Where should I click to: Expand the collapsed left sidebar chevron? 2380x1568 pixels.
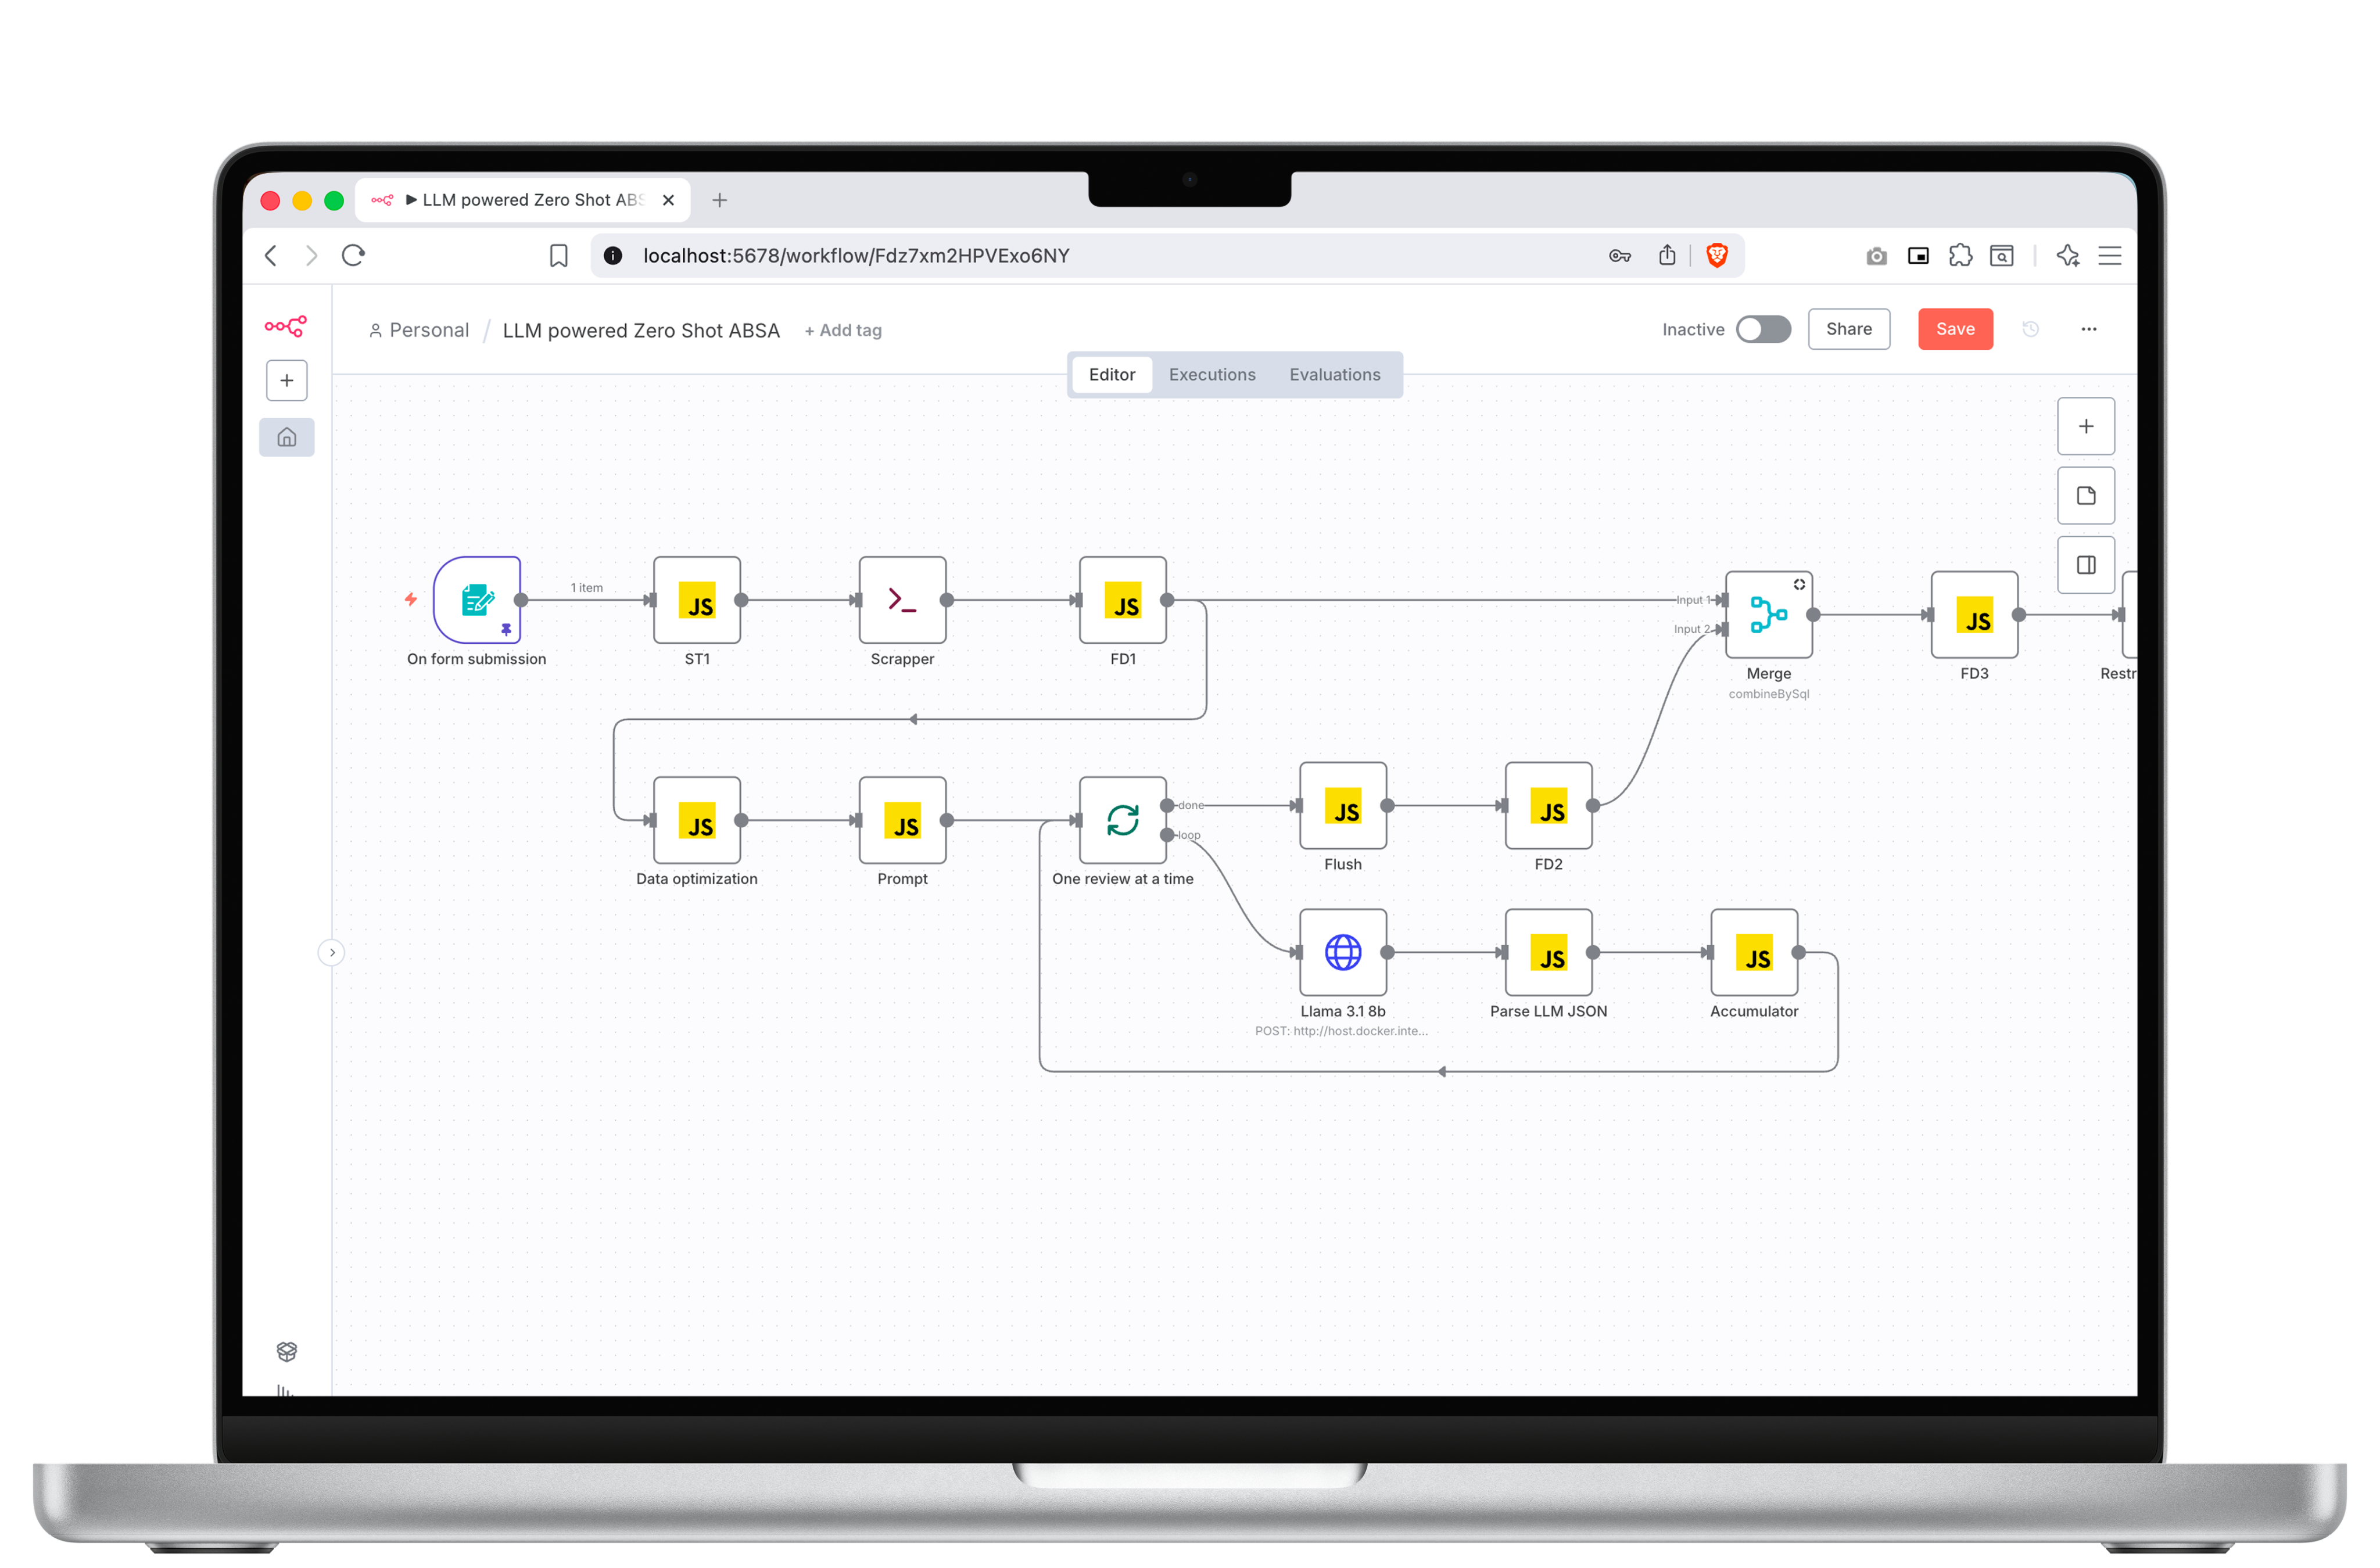pos(332,952)
